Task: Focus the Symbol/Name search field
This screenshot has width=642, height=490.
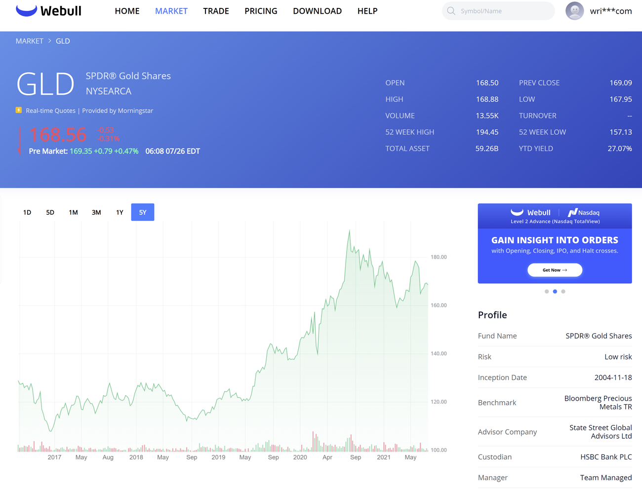Action: (x=498, y=11)
